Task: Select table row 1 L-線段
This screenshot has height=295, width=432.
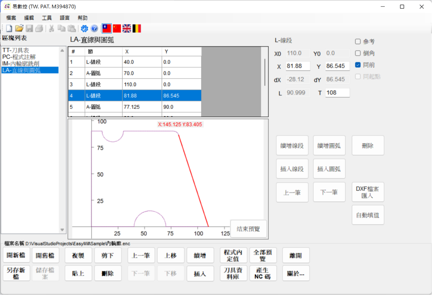Action: [135, 62]
